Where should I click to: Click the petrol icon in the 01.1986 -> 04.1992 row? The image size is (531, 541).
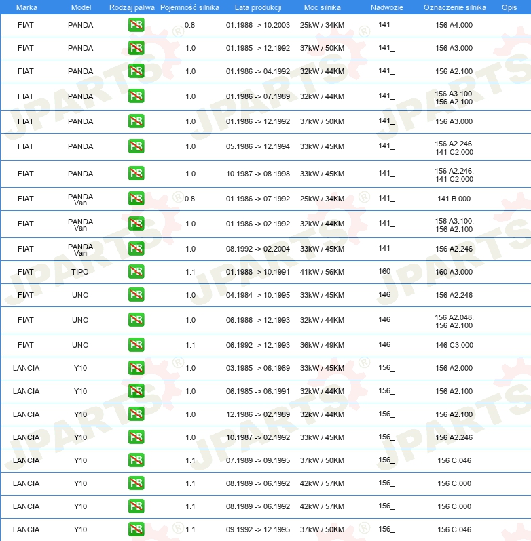(136, 71)
